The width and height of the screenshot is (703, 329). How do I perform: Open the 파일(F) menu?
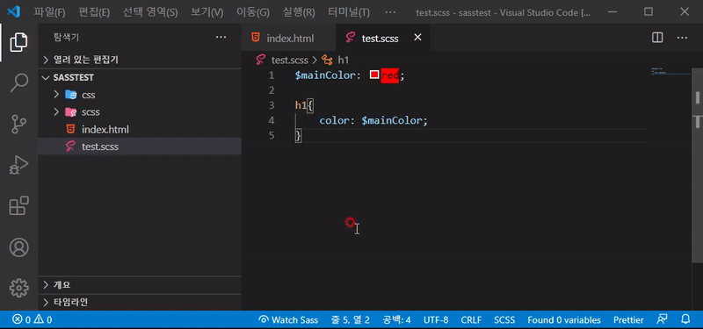pos(49,12)
